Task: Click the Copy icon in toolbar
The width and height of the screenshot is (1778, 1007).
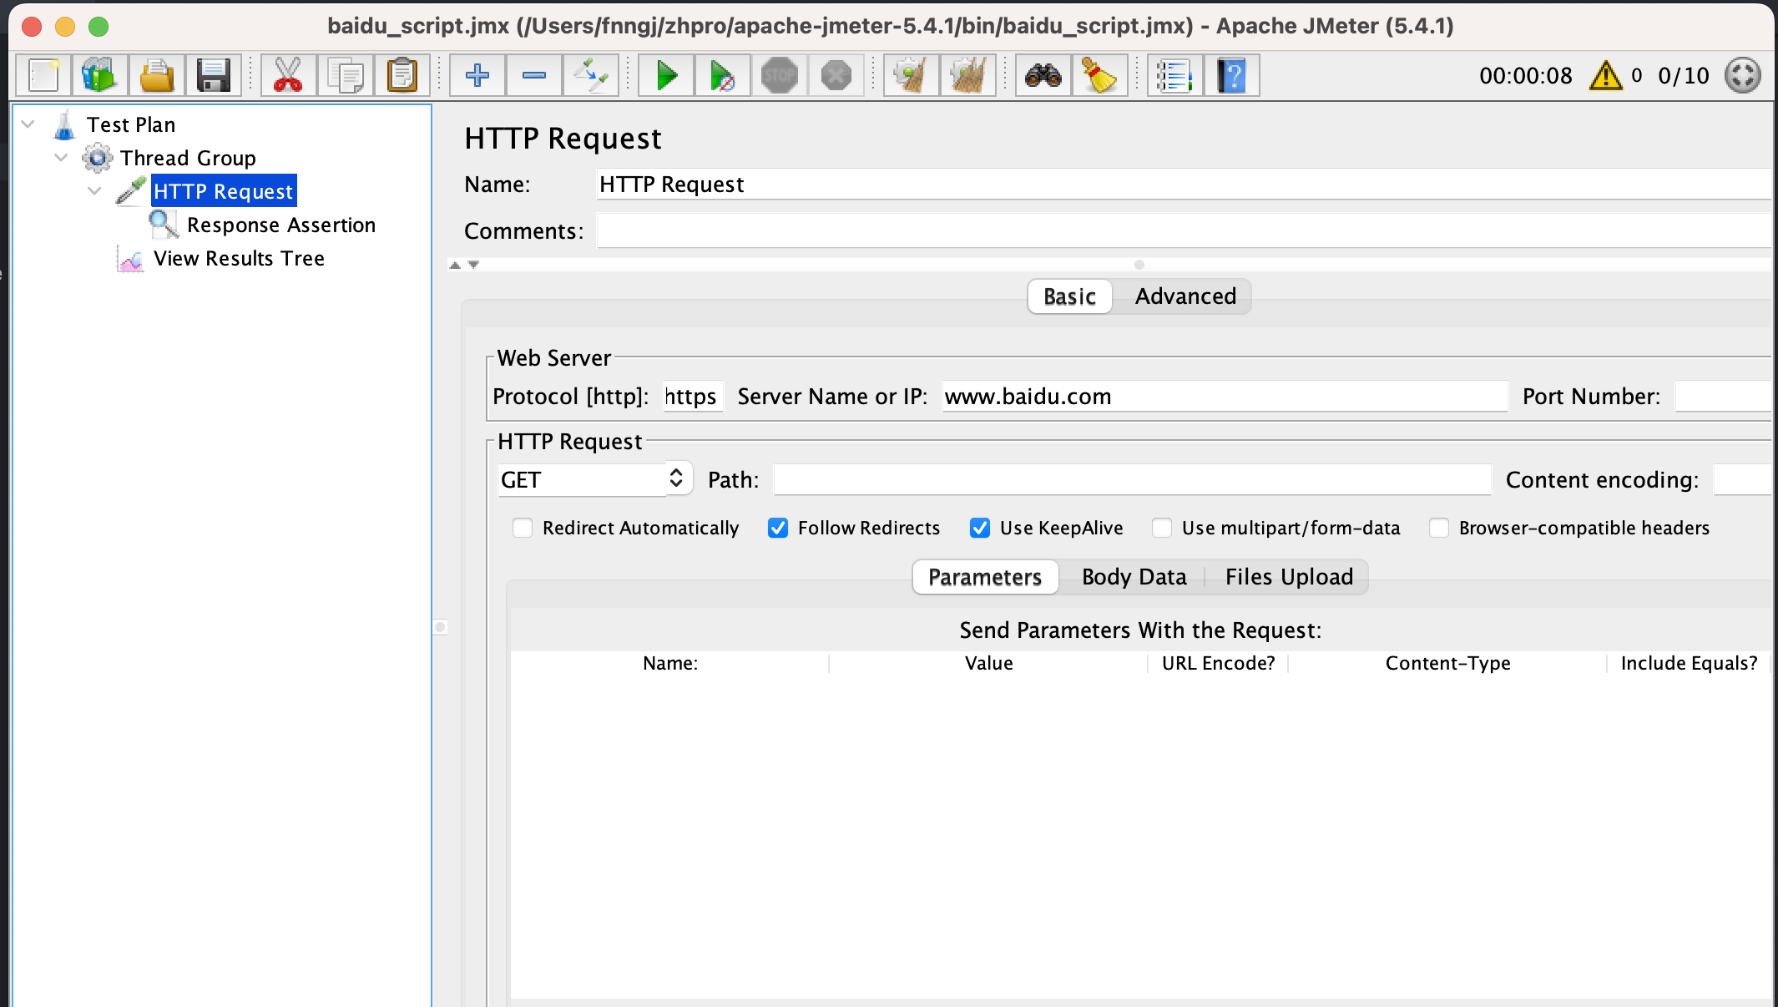Action: pyautogui.click(x=345, y=76)
